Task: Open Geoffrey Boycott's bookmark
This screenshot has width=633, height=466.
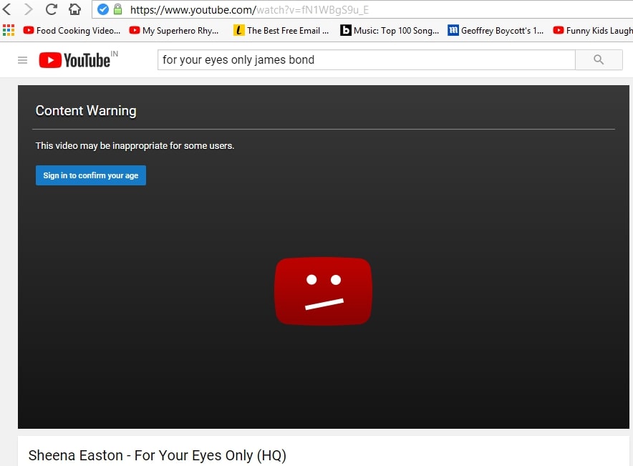Action: coord(496,31)
